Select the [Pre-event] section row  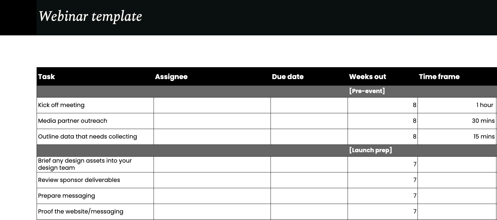coord(367,91)
